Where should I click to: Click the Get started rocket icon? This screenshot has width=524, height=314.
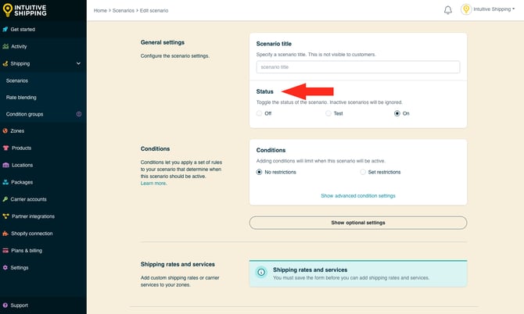coord(5,29)
